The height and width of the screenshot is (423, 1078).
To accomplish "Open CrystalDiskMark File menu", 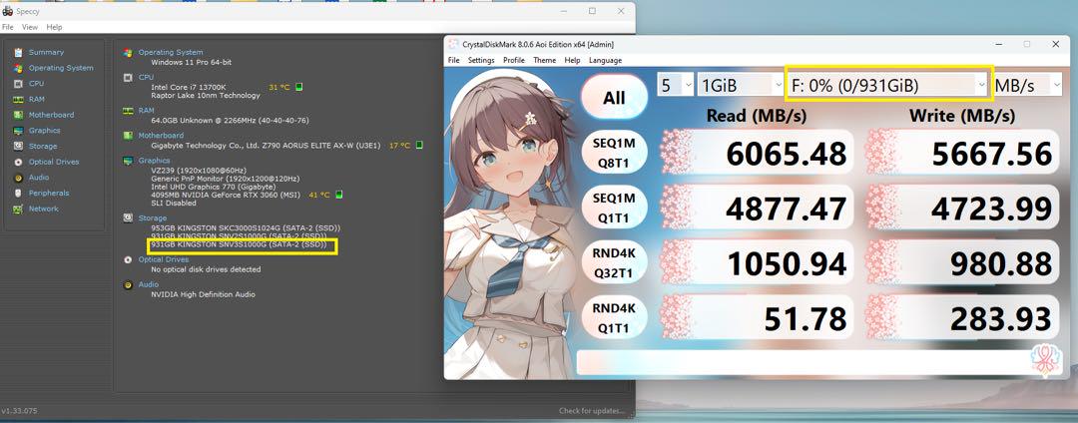I will [x=454, y=61].
